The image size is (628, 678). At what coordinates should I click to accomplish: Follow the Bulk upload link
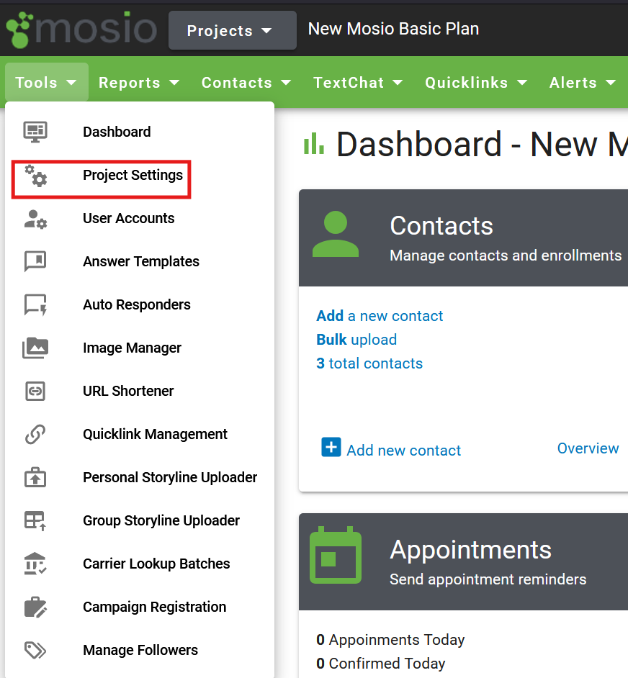[x=356, y=340]
